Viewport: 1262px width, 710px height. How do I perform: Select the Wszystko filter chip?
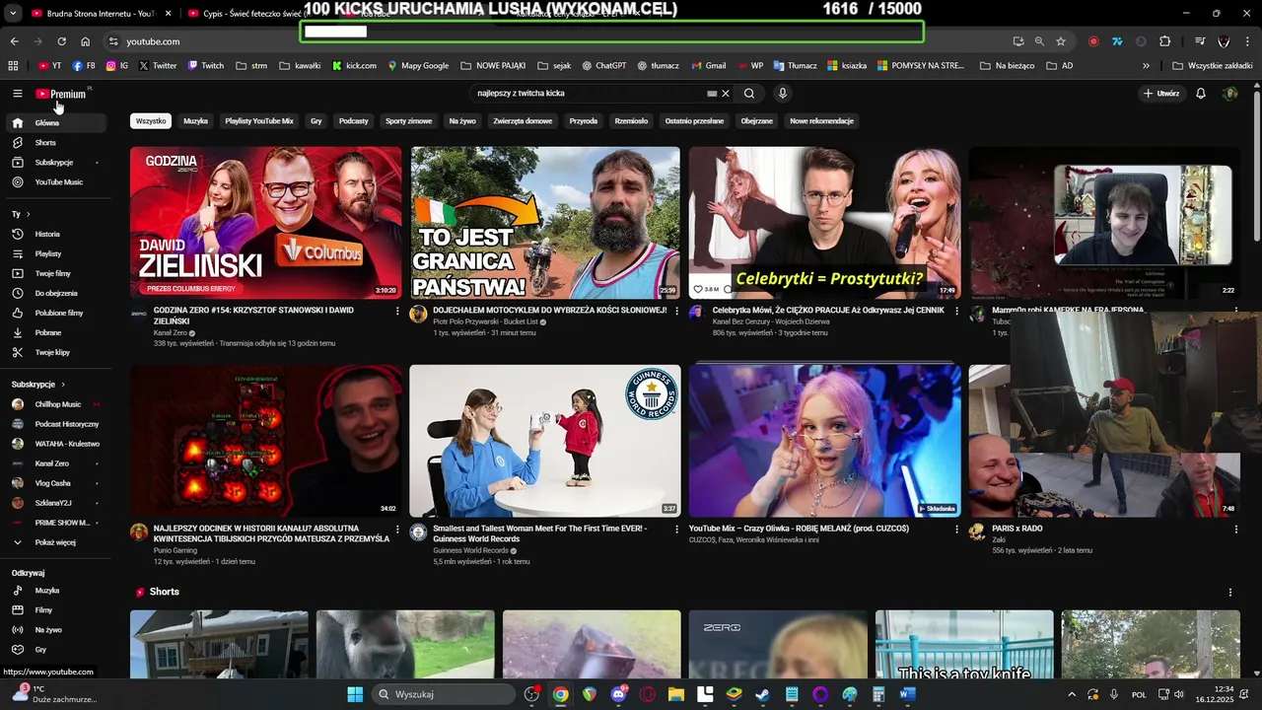pos(151,121)
